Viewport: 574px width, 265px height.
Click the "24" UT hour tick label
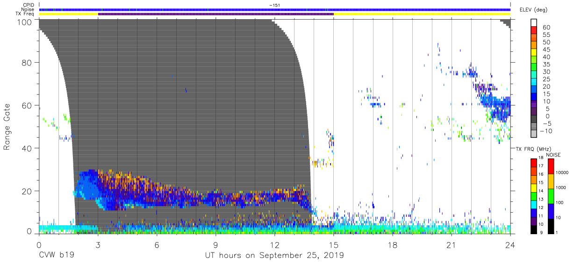pyautogui.click(x=510, y=244)
